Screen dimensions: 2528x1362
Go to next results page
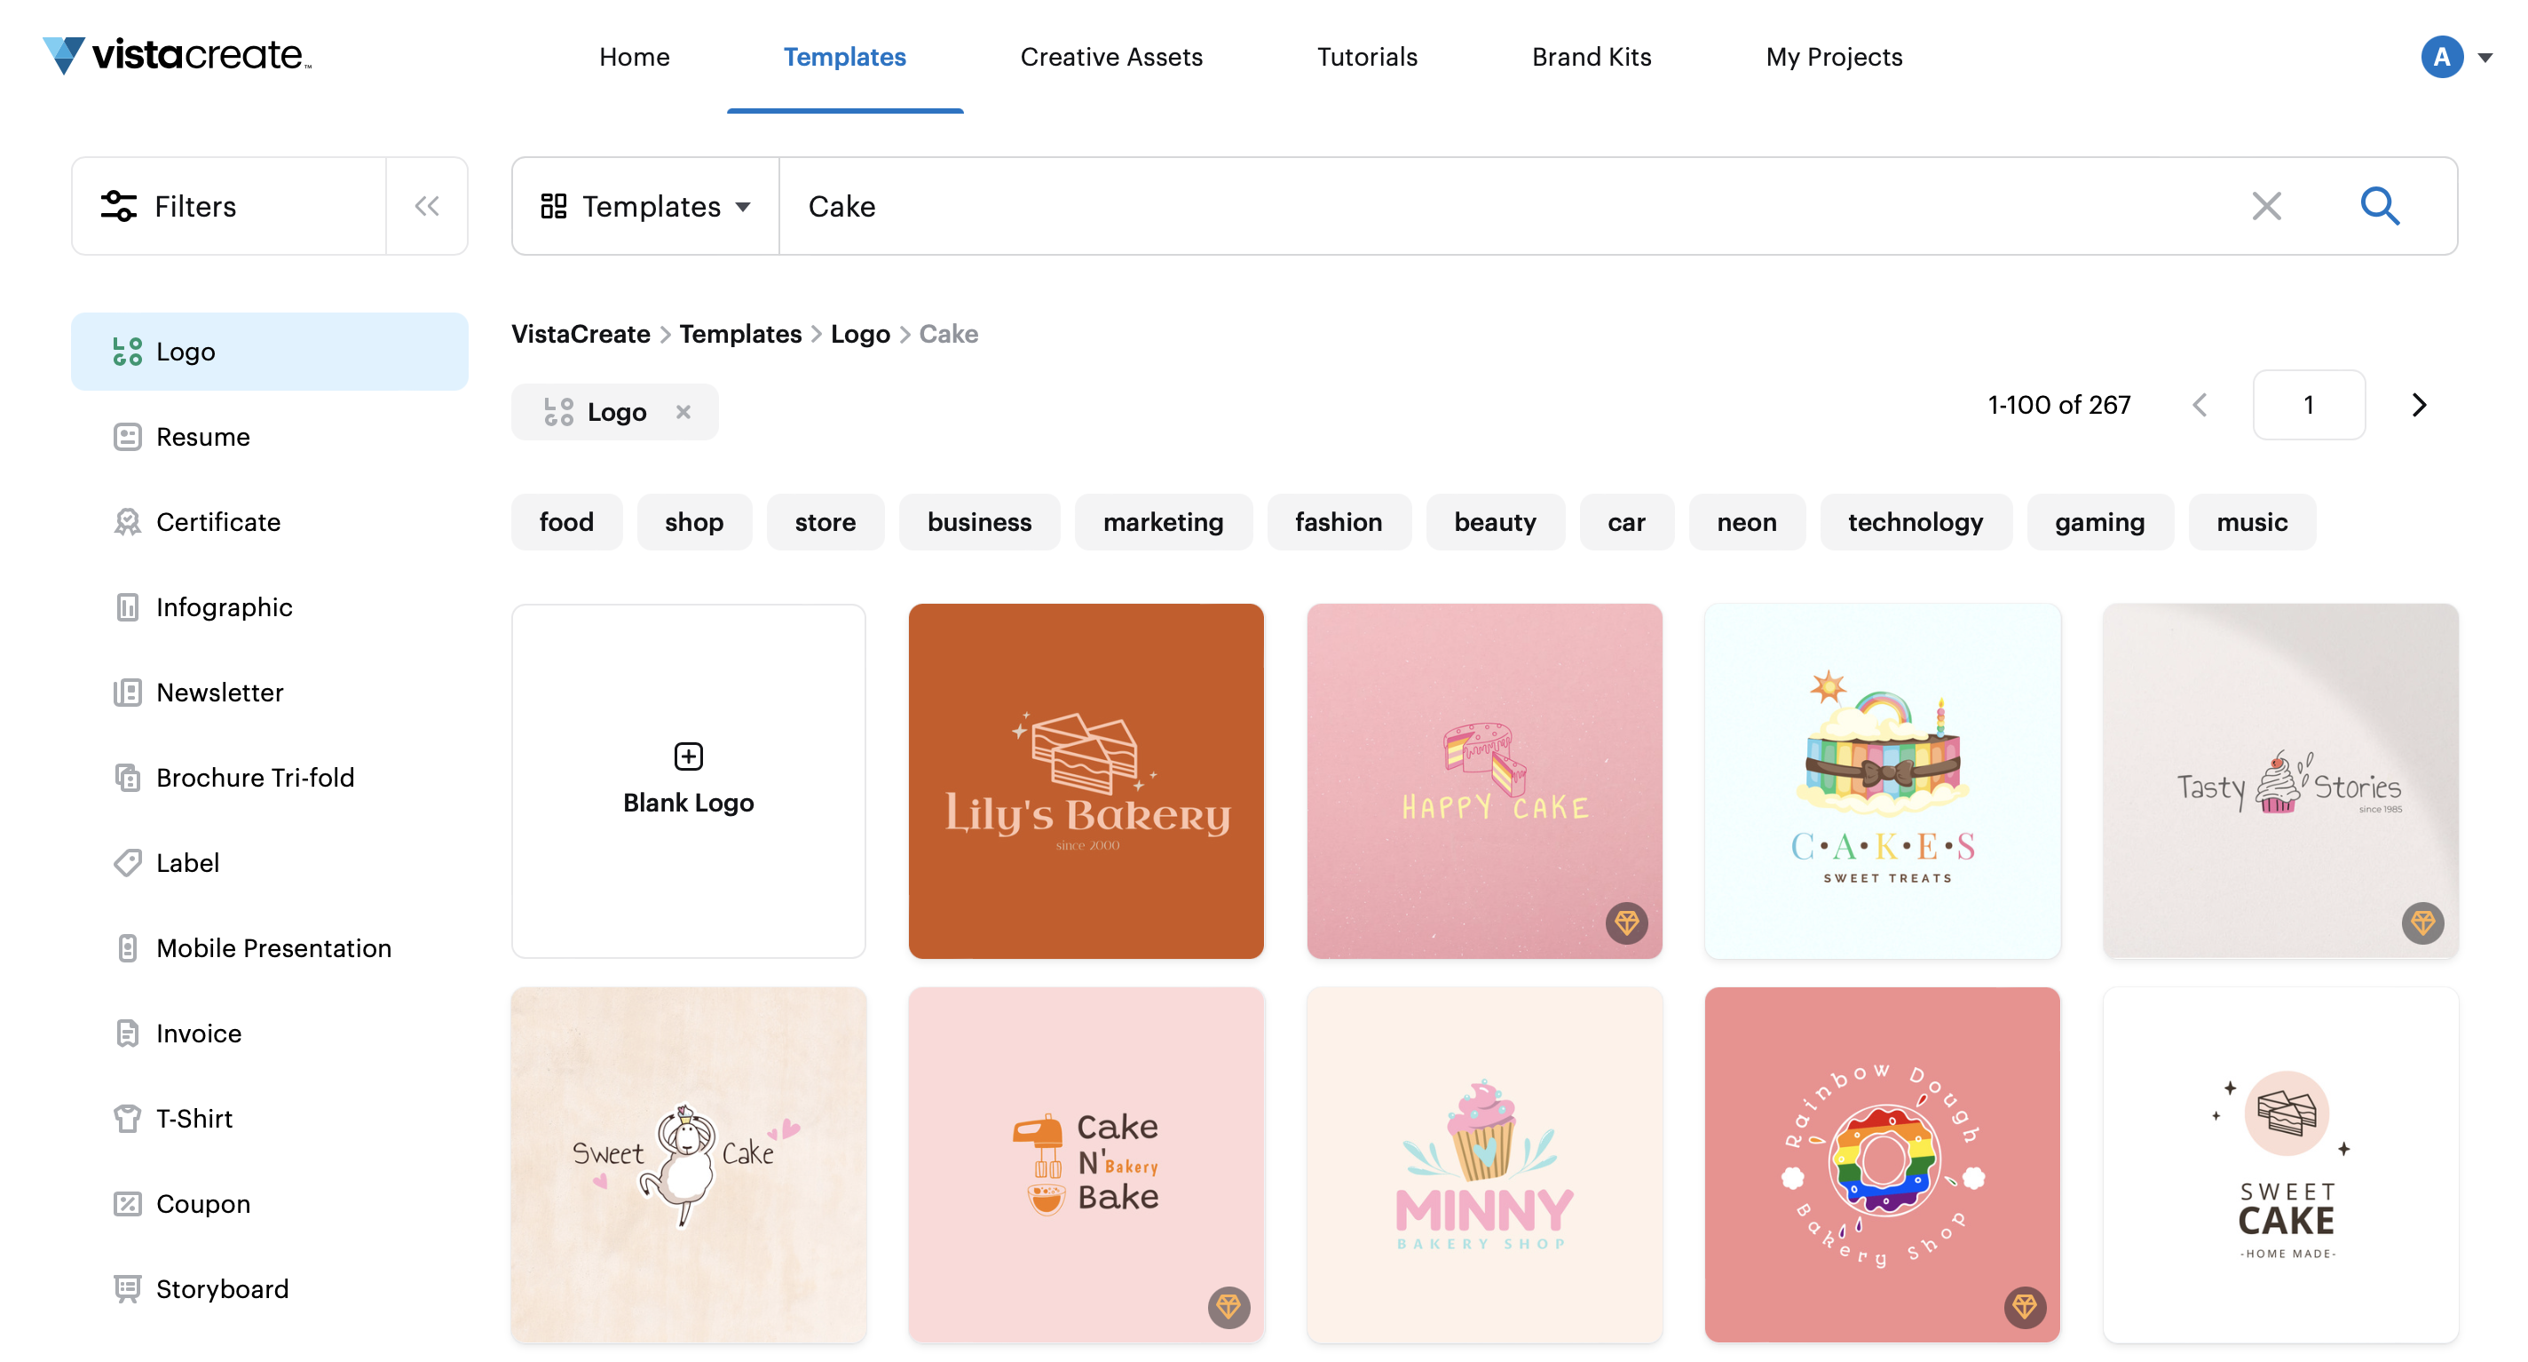point(2418,405)
